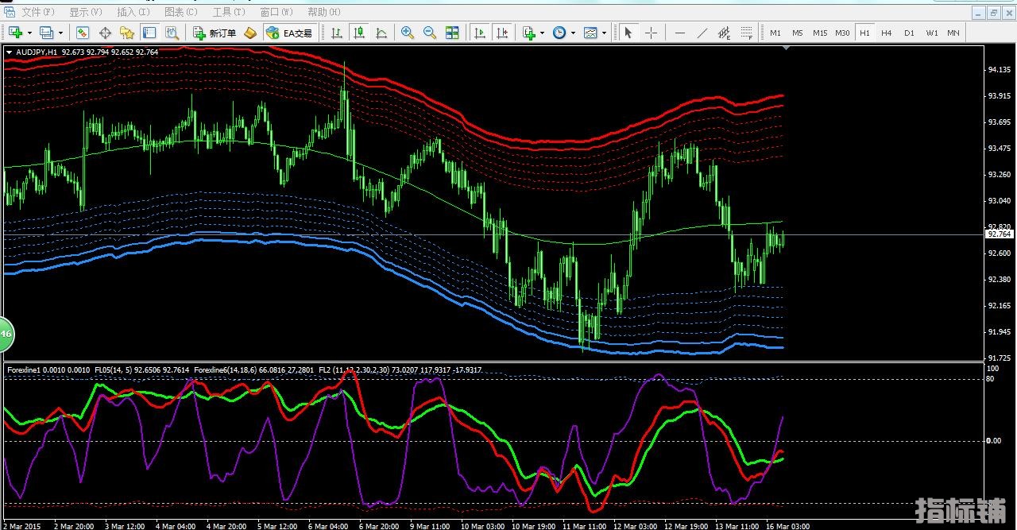Restore the inner chart window
Viewport: 1017px width, 530px height.
pyautogui.click(x=993, y=13)
